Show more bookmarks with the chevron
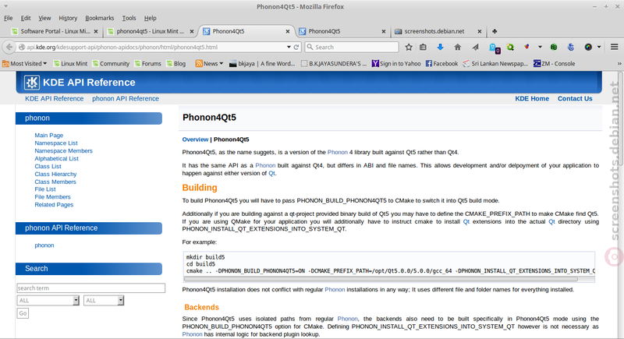 [x=619, y=64]
